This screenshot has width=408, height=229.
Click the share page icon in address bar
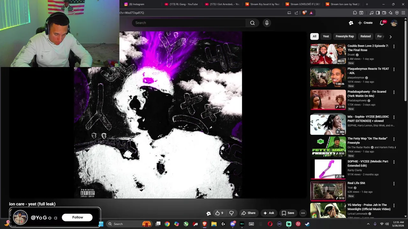click(x=296, y=13)
